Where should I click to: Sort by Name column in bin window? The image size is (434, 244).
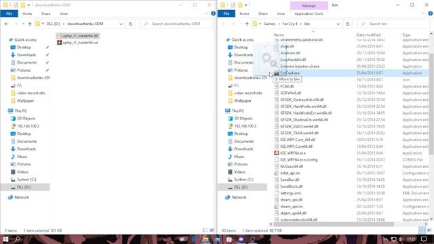click(279, 35)
